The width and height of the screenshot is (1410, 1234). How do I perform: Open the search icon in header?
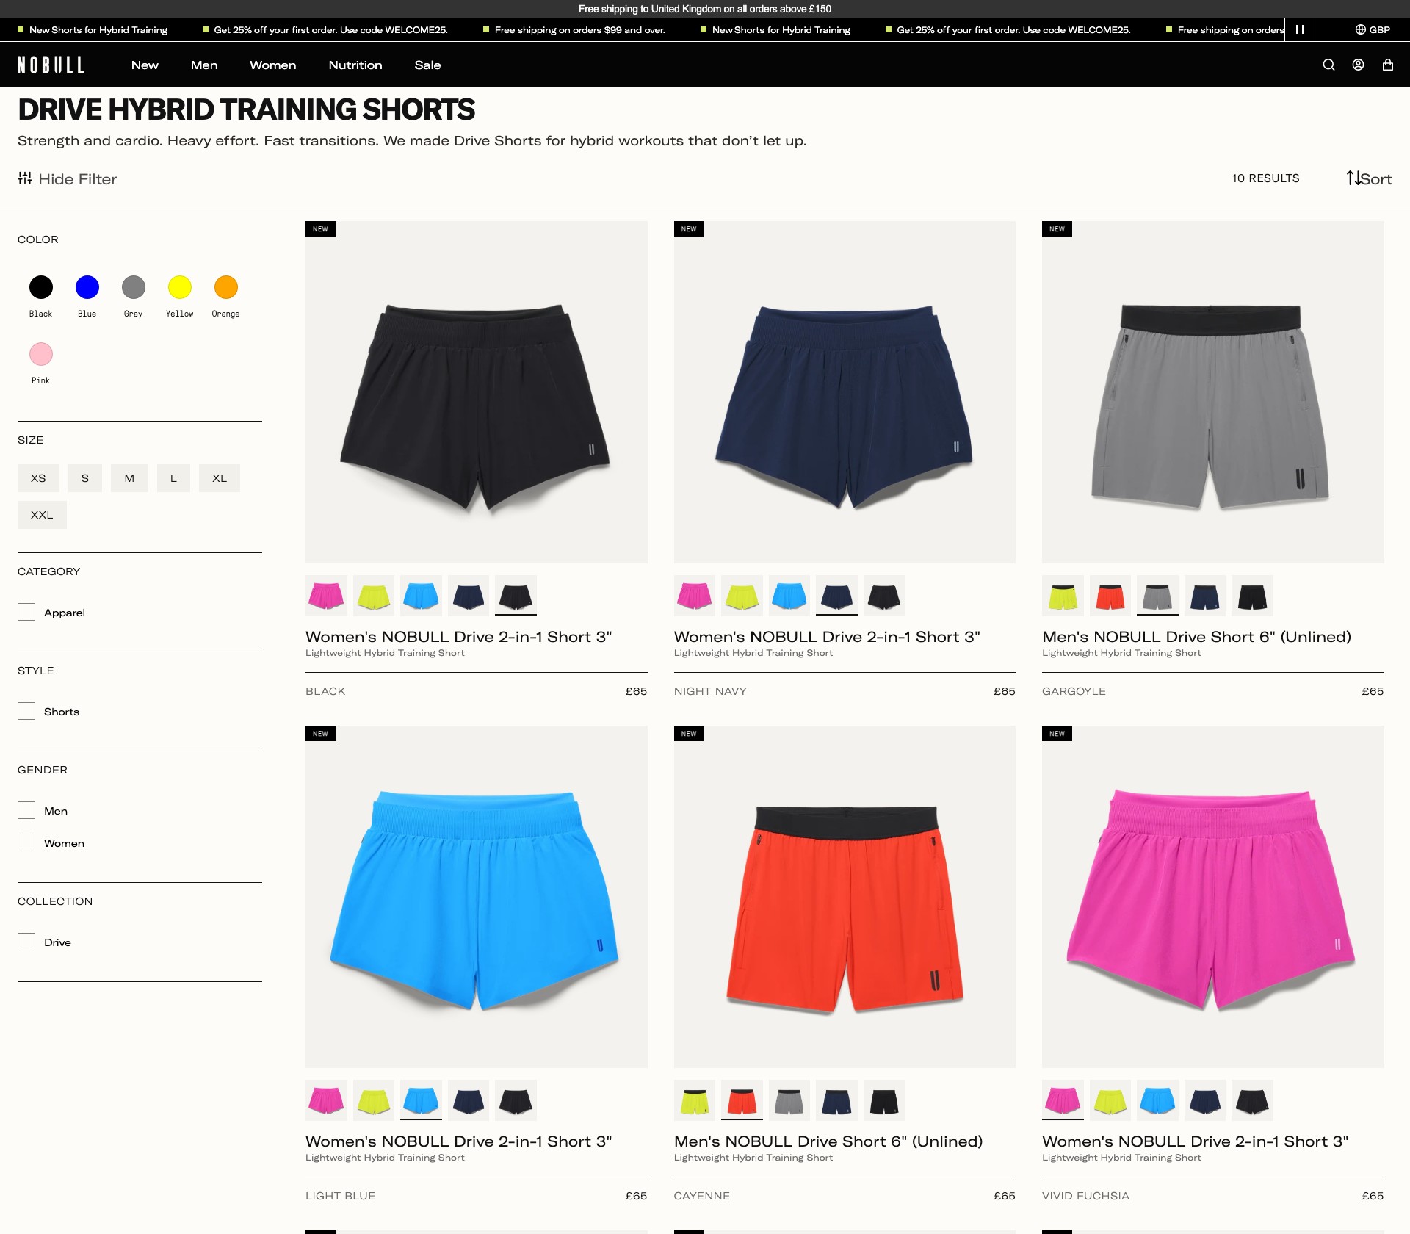(x=1328, y=65)
